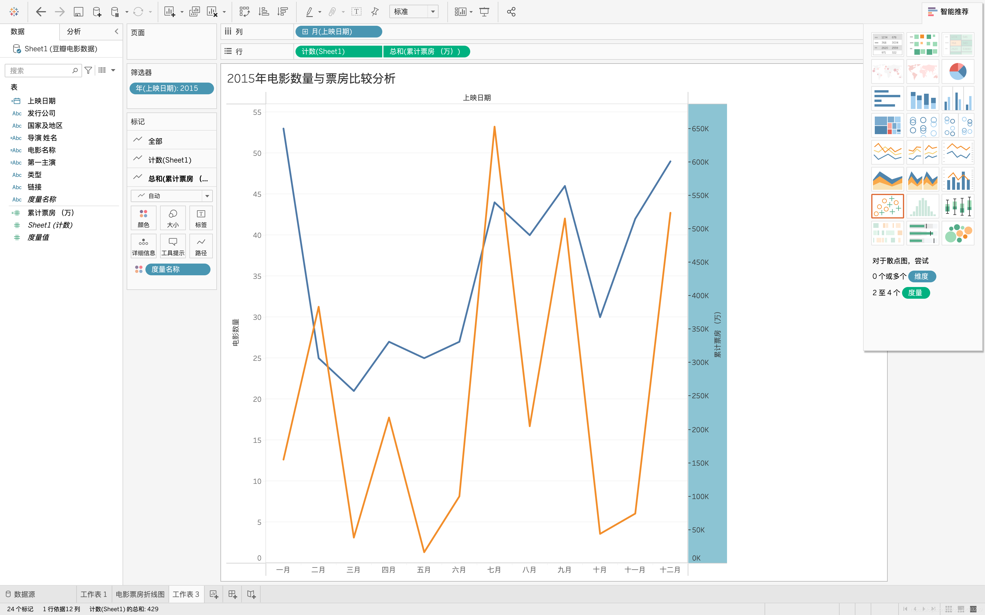Select the pie chart in Show Me

pyautogui.click(x=957, y=71)
